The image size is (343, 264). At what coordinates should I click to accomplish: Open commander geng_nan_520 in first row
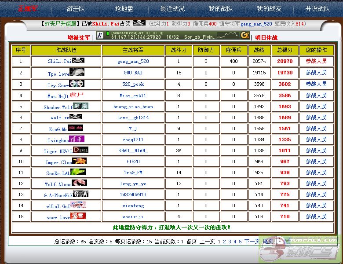[x=133, y=62]
